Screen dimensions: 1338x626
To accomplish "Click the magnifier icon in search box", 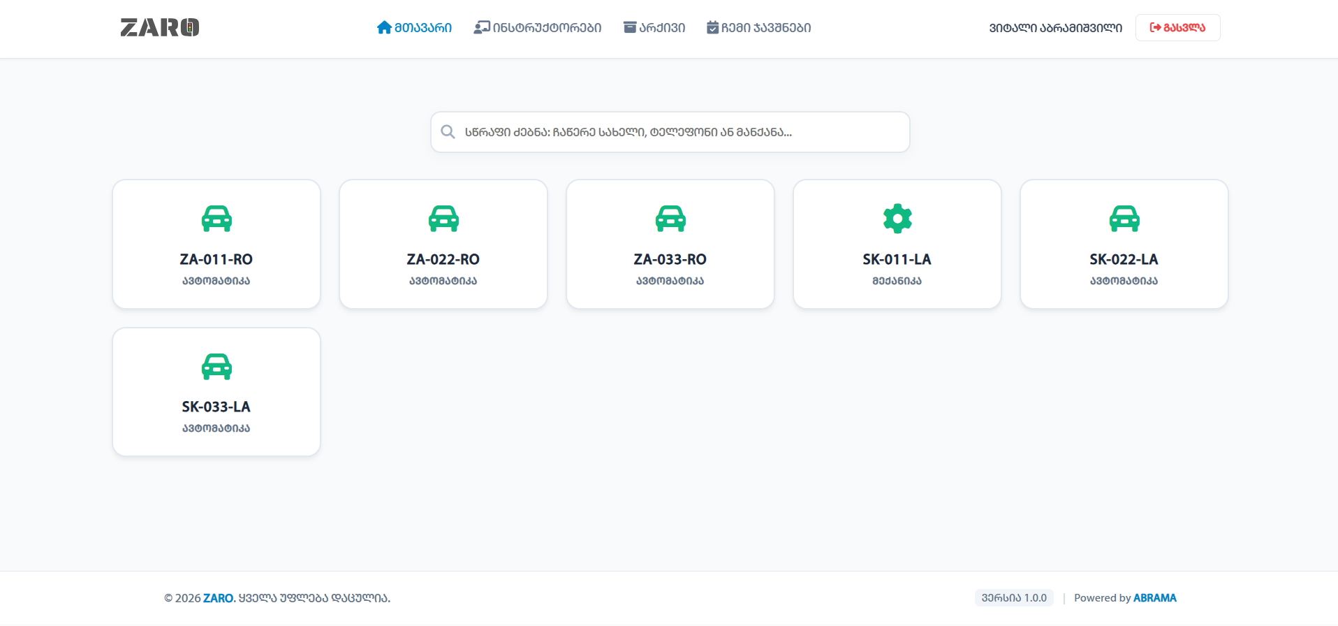I will click(x=448, y=132).
